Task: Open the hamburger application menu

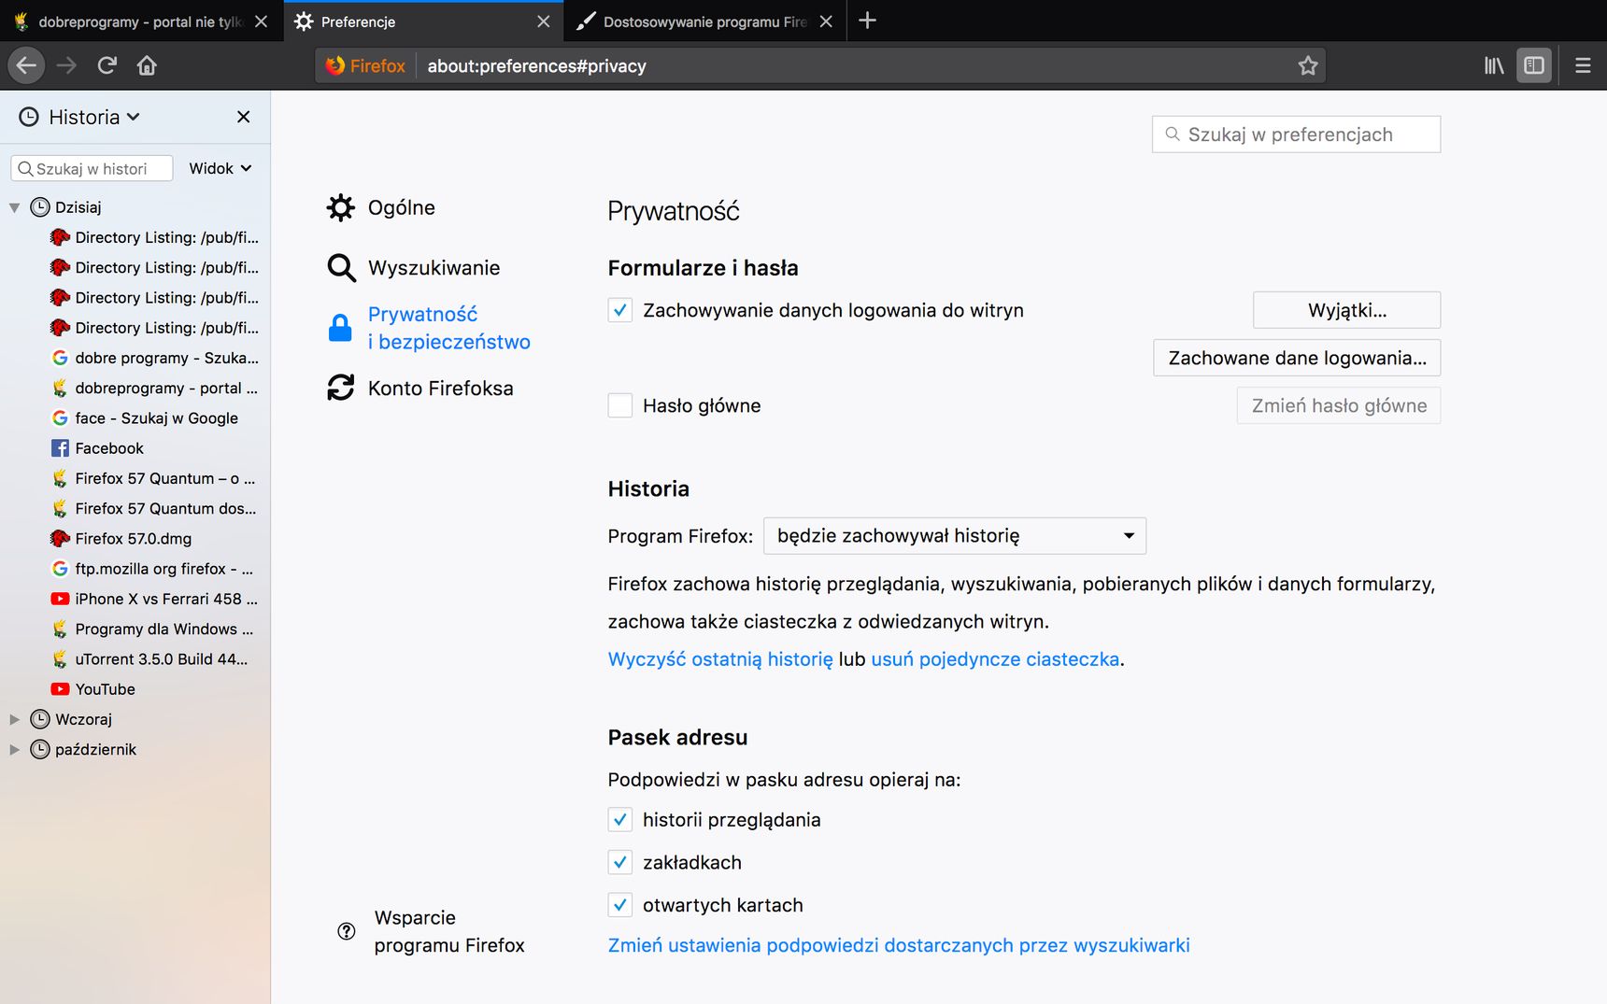Action: tap(1583, 65)
